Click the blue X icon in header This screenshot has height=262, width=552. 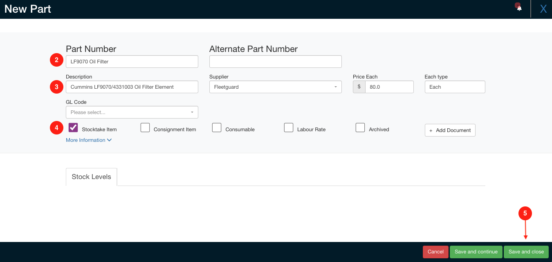click(543, 8)
